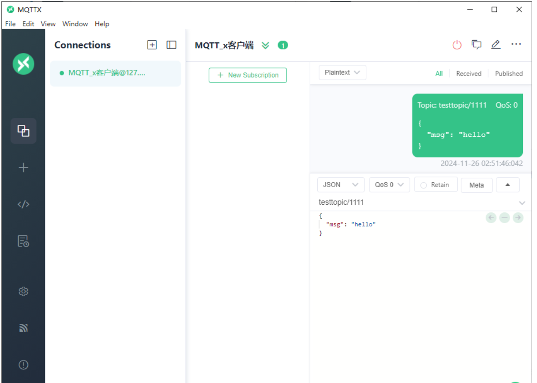This screenshot has width=537, height=383.
Task: Edit connection with the pencil icon
Action: pyautogui.click(x=496, y=45)
